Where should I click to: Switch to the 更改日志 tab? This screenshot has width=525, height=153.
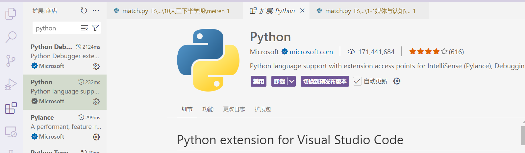click(234, 109)
